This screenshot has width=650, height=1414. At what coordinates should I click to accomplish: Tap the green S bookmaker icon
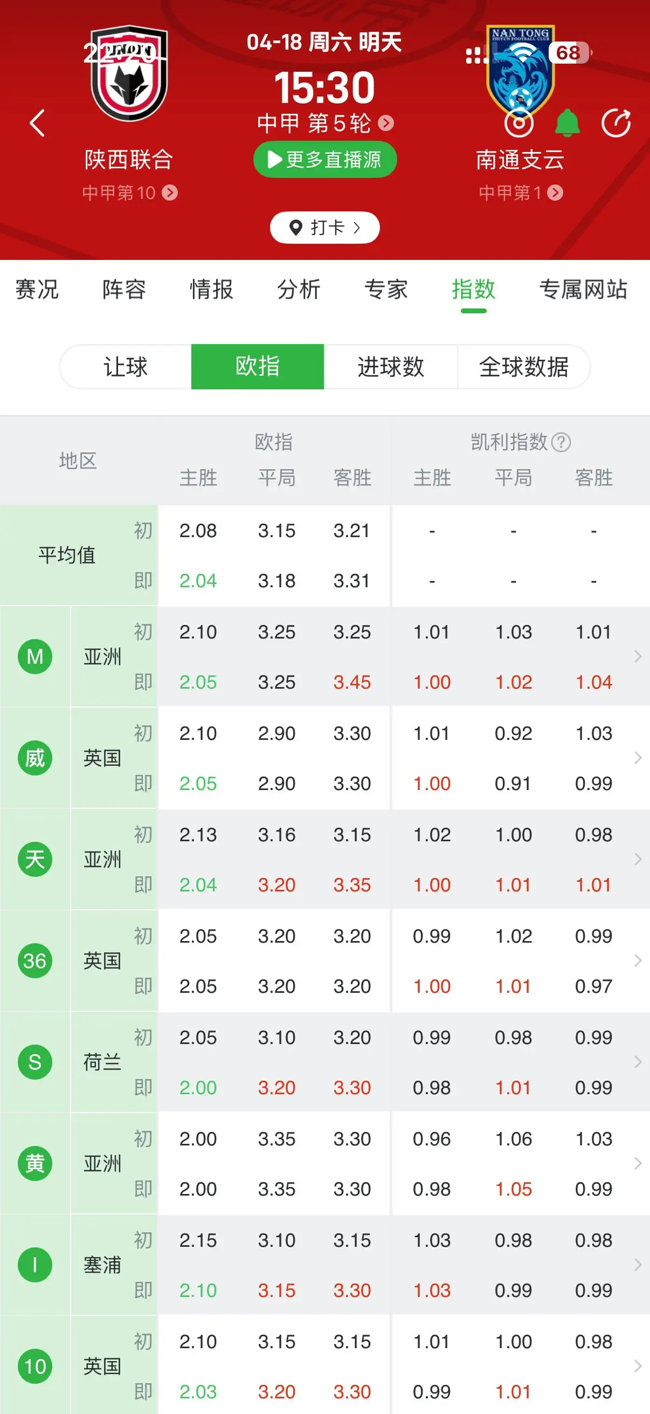point(35,1062)
